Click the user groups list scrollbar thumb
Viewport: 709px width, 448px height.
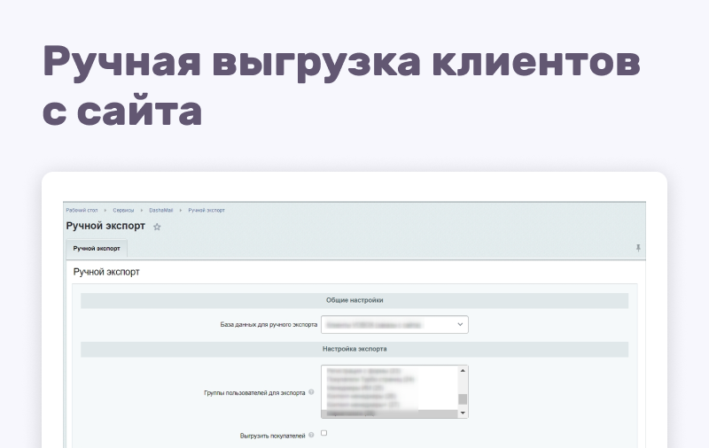click(463, 399)
